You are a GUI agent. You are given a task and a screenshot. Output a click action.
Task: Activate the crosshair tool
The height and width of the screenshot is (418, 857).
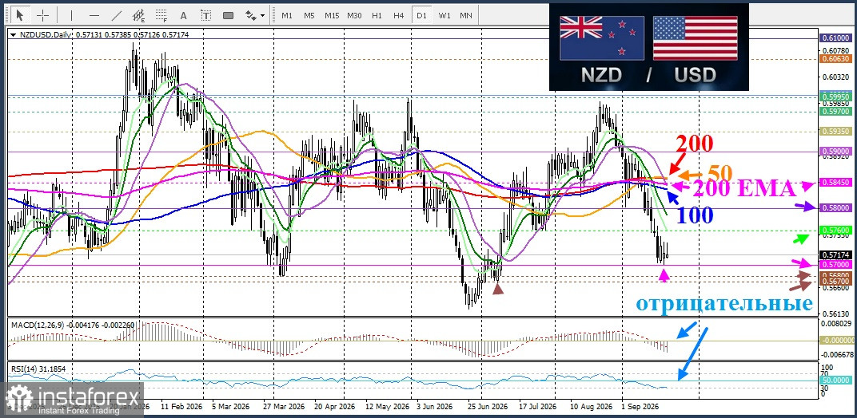pos(42,14)
